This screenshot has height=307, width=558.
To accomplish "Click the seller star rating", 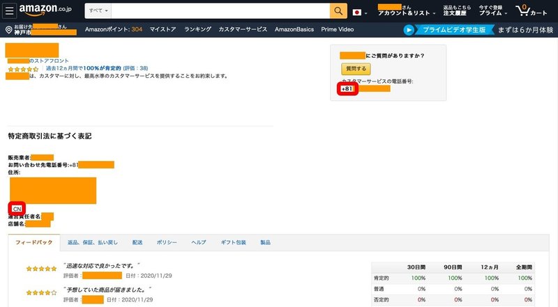I will click(23, 69).
